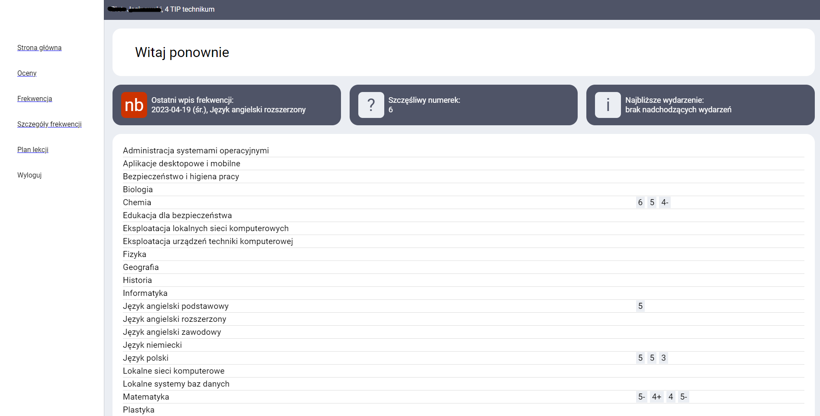The height and width of the screenshot is (416, 820).
Task: Click the 5- grade badge in Matematyka row
Action: (x=684, y=397)
